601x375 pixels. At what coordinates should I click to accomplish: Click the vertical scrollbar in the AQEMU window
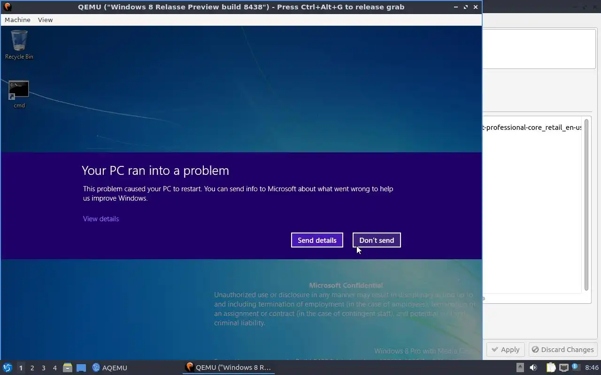[x=586, y=204]
